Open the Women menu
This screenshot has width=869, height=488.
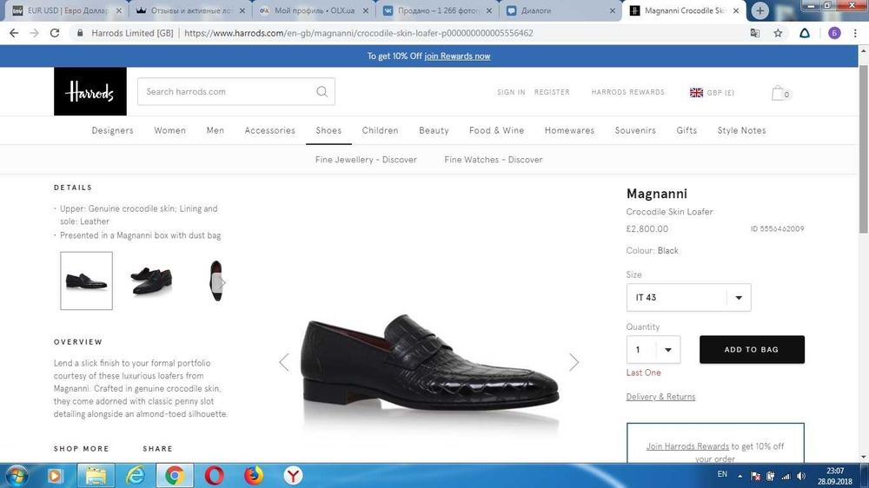click(x=169, y=130)
